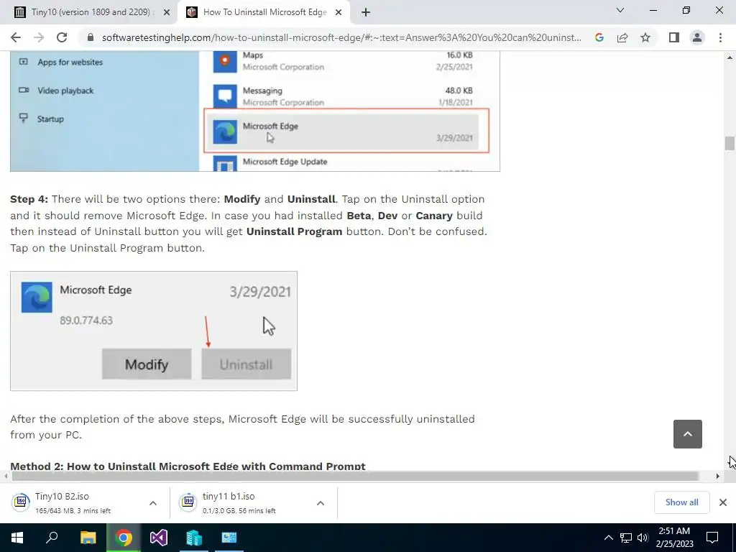
Task: Open the volume tray icon
Action: pos(643,538)
